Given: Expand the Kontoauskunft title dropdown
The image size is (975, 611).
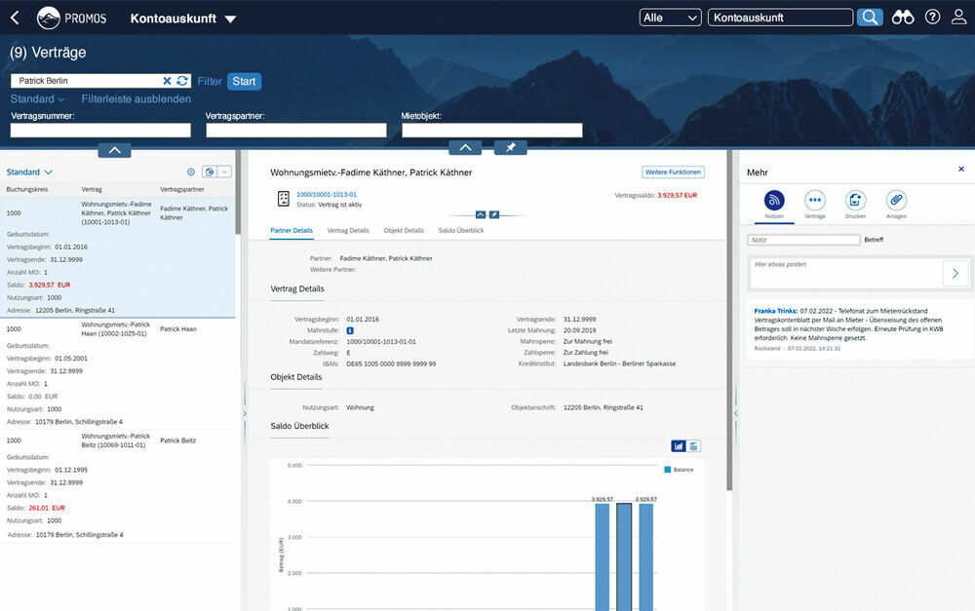Looking at the screenshot, I should coord(230,19).
